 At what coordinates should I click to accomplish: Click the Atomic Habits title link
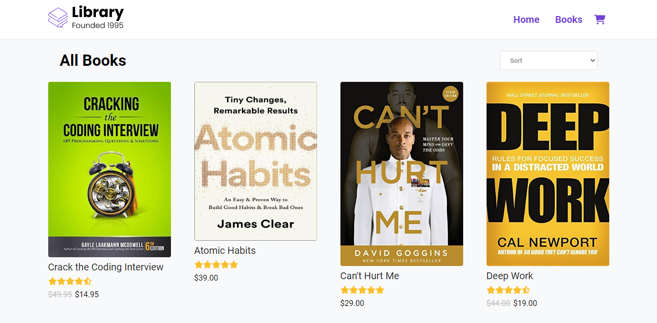(x=225, y=250)
